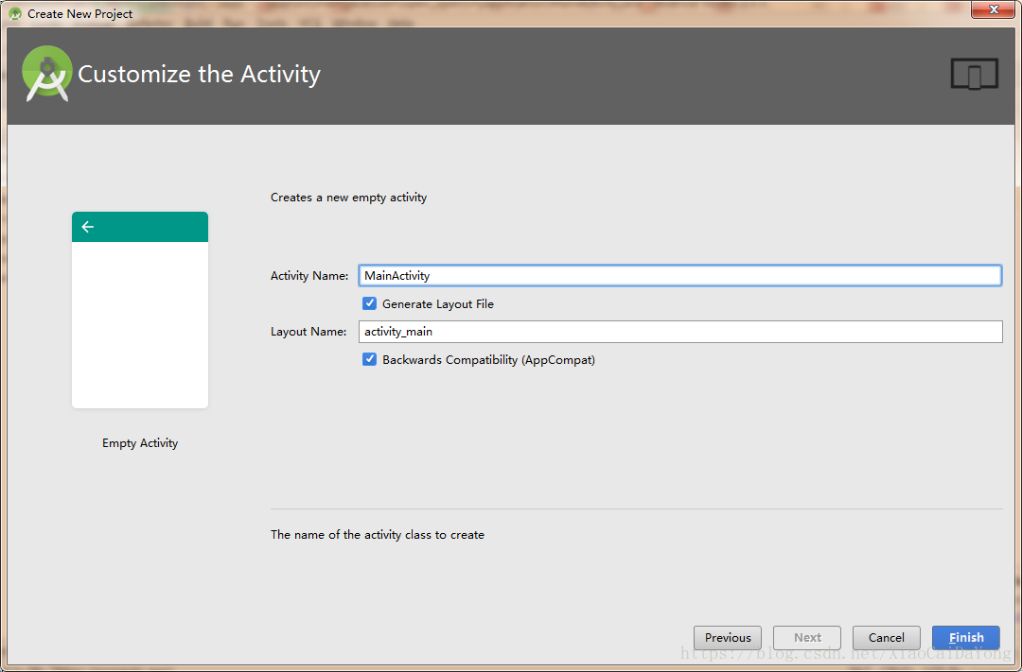This screenshot has width=1022, height=672.
Task: Click the phone and tablet form factor icon
Action: tap(975, 74)
